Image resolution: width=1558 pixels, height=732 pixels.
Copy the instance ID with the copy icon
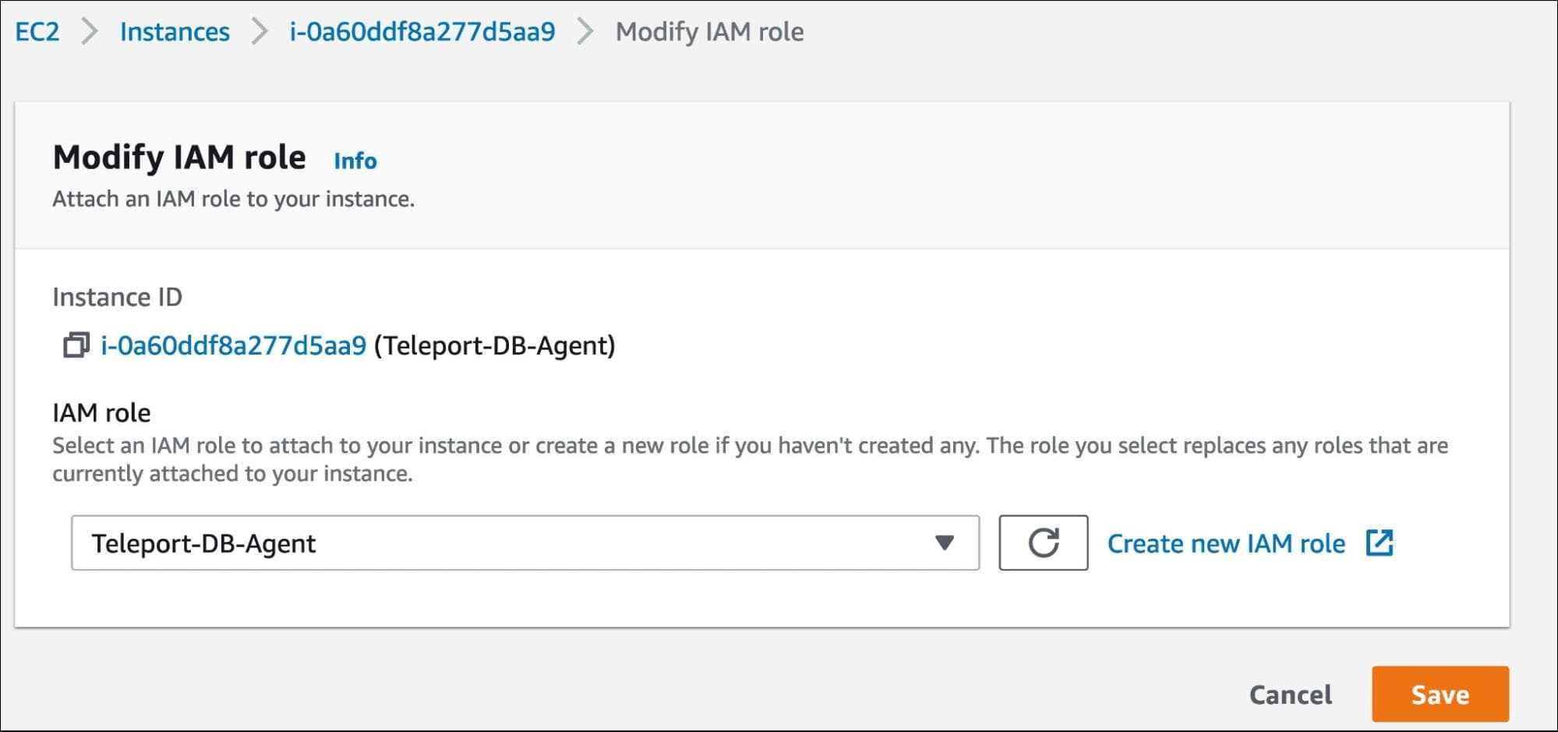pyautogui.click(x=76, y=345)
